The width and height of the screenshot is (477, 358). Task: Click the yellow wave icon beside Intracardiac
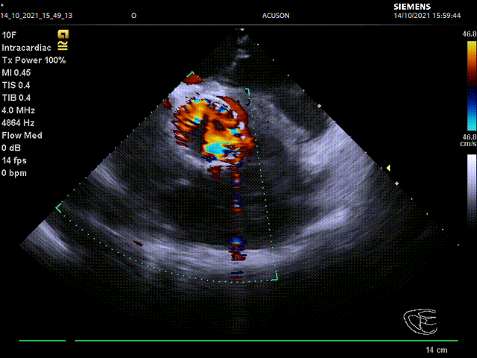tap(63, 46)
